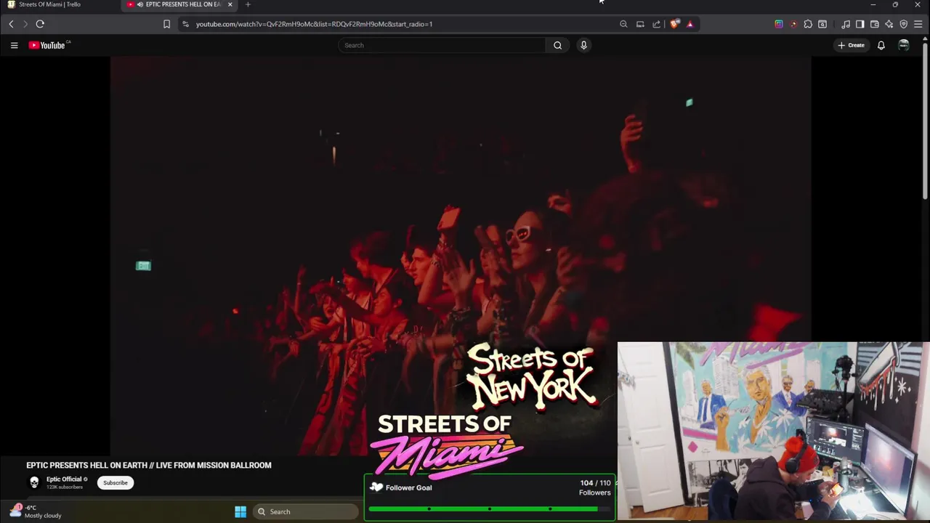The width and height of the screenshot is (930, 523).
Task: Click the YouTube search input field
Action: pyautogui.click(x=442, y=45)
